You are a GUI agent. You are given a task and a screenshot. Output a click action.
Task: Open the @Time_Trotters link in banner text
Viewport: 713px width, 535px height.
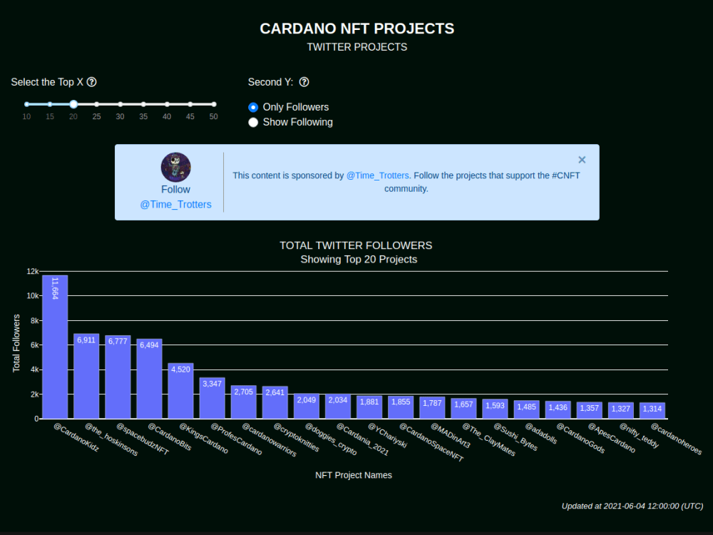click(x=377, y=175)
